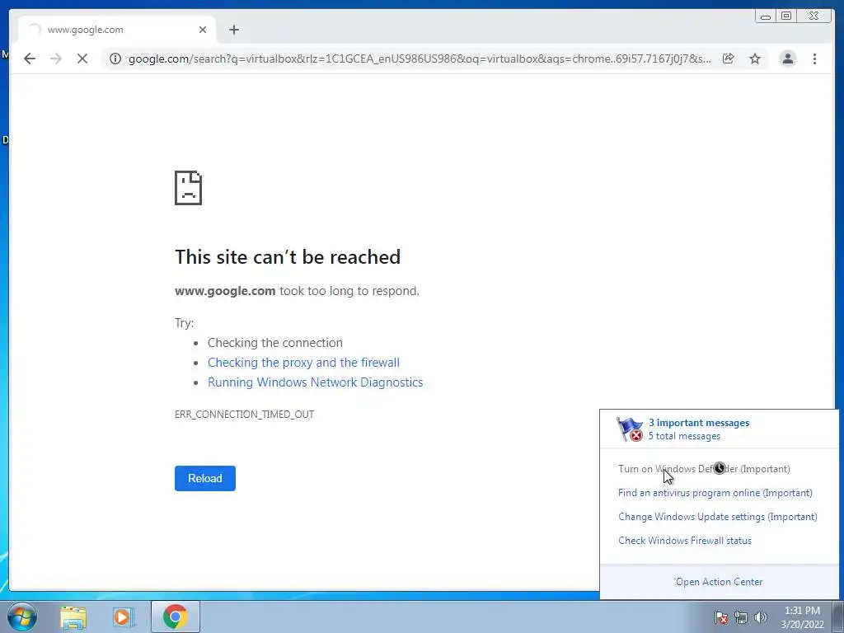Open the network tray icon
Image resolution: width=844 pixels, height=633 pixels.
741,617
